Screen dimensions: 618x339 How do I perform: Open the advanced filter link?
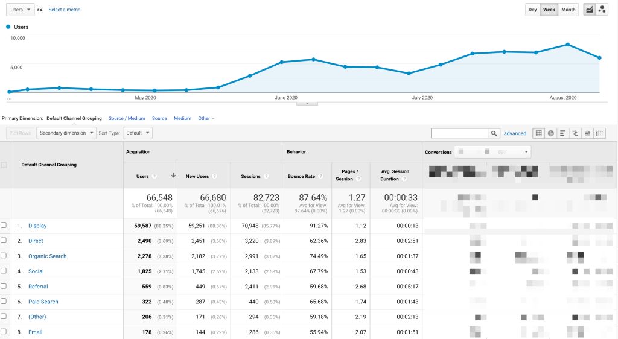[515, 133]
